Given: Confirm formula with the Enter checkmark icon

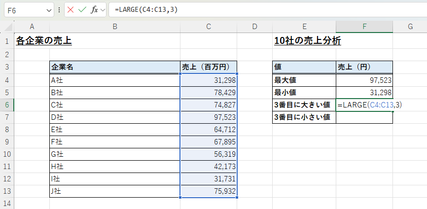Looking at the screenshot, I should 82,10.
